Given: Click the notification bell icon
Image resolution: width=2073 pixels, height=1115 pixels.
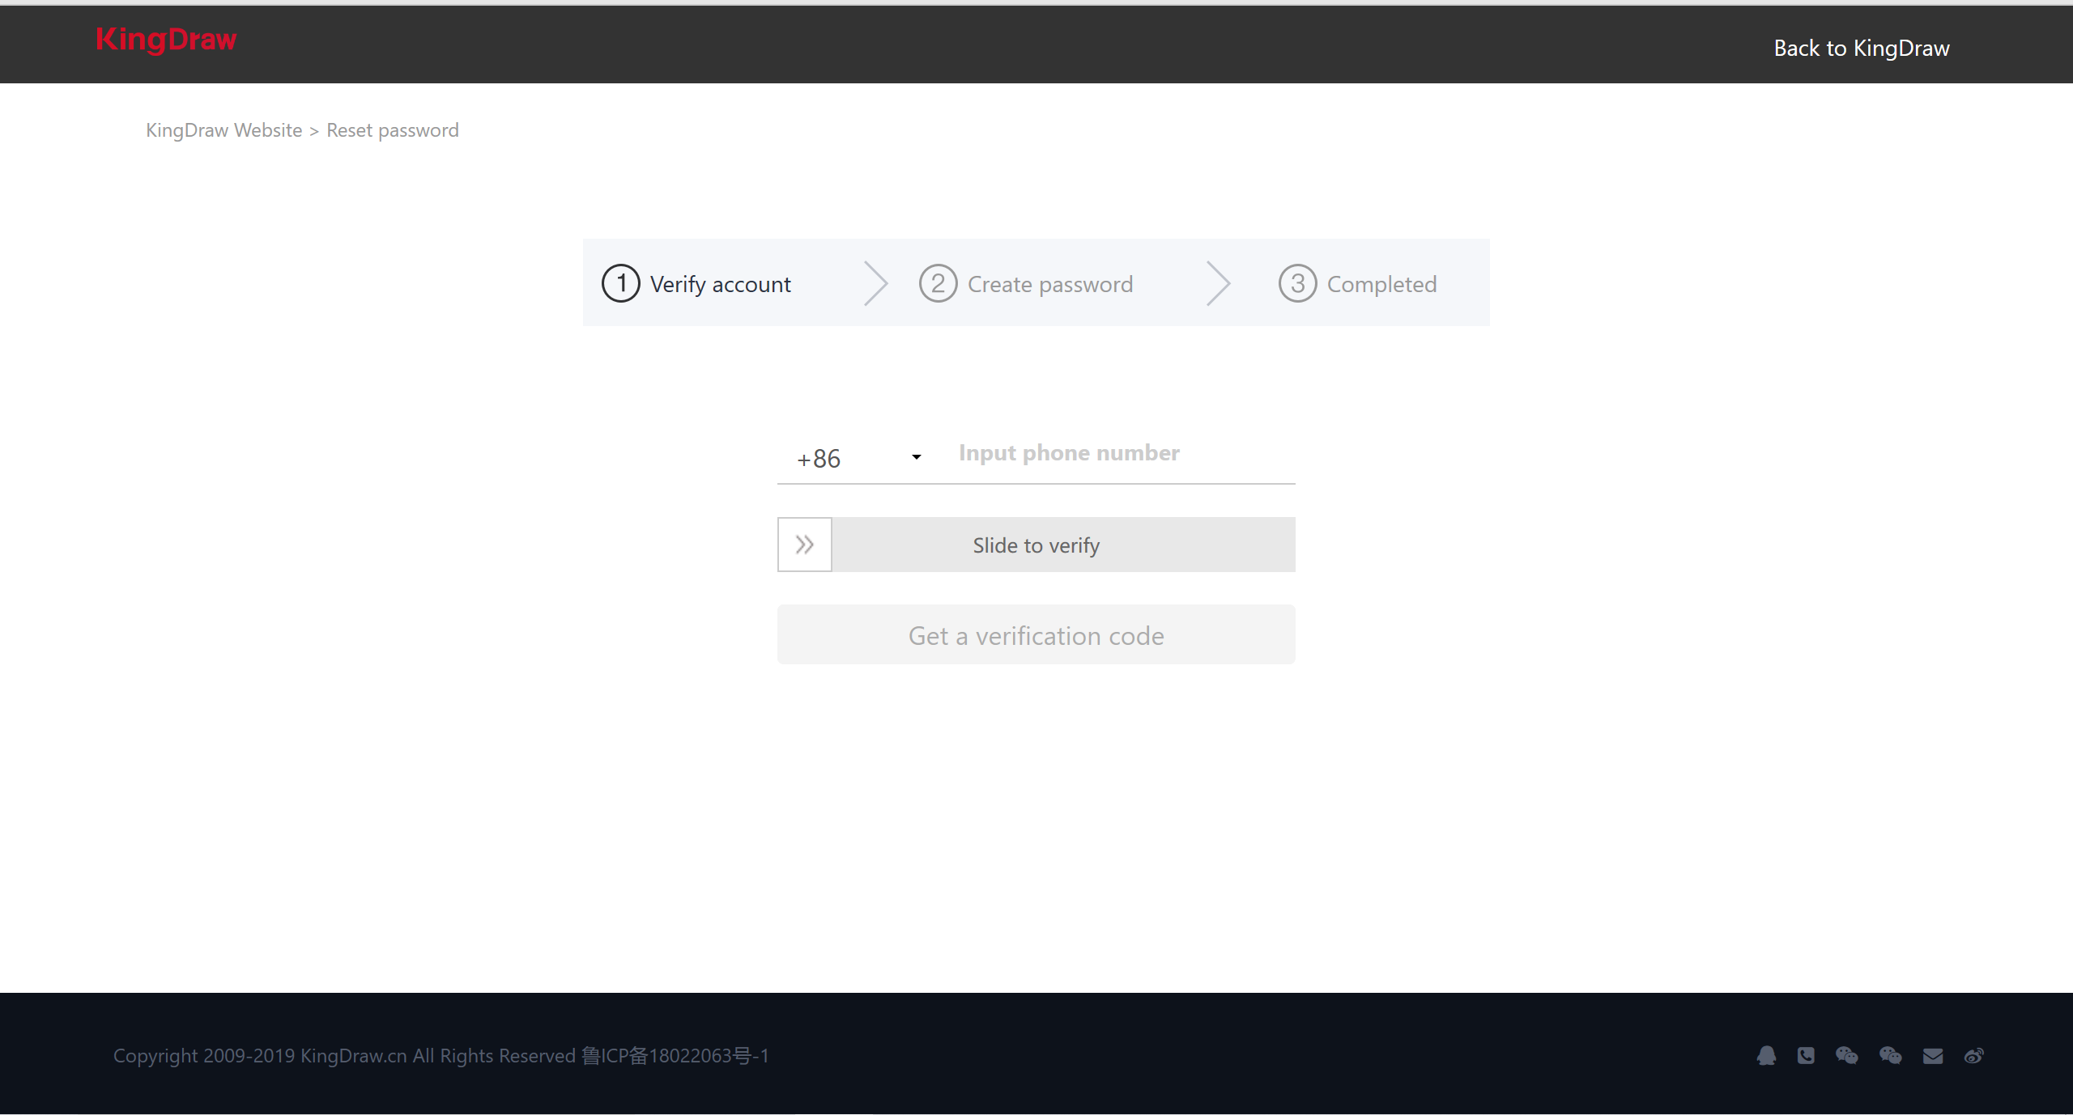Looking at the screenshot, I should pyautogui.click(x=1764, y=1054).
